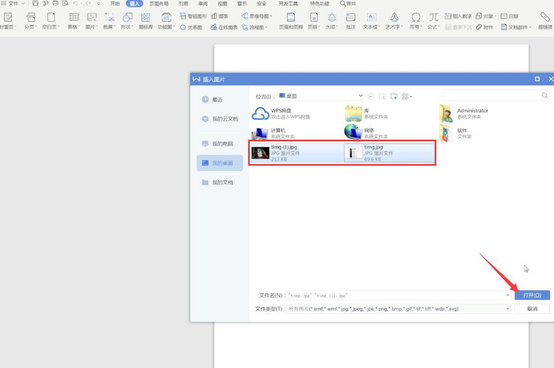Insert 日期 date
554x368 pixels.
click(x=509, y=16)
